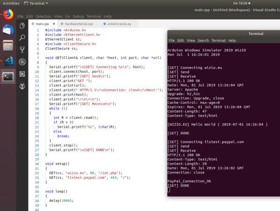Open the Debug menu
The width and height of the screenshot is (280, 211).
(x=78, y=16)
